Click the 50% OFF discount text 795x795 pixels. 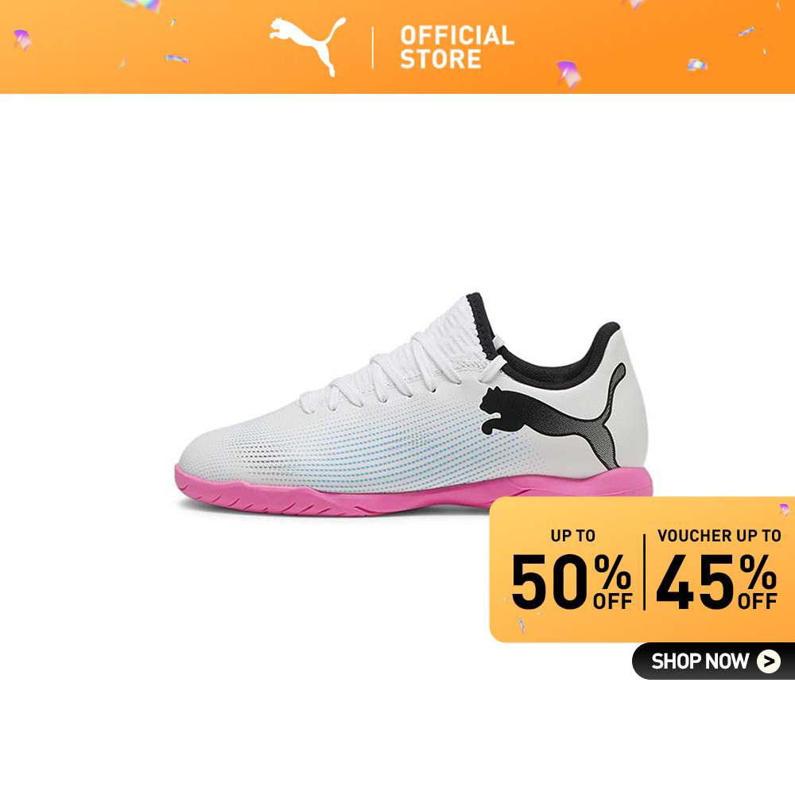click(x=572, y=581)
